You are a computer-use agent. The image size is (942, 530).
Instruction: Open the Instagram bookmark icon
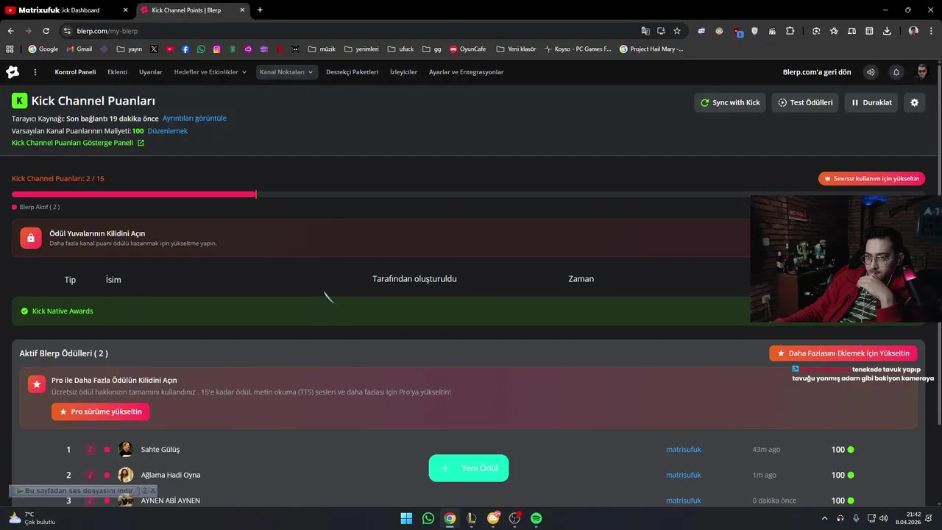pyautogui.click(x=216, y=49)
